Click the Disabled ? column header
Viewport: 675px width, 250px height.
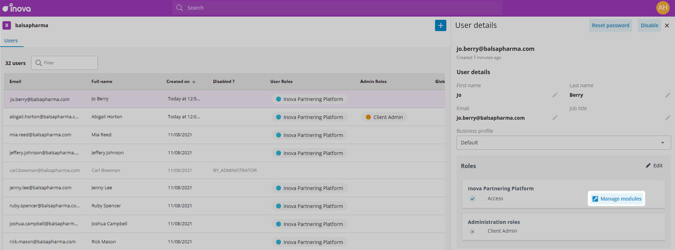(x=224, y=82)
